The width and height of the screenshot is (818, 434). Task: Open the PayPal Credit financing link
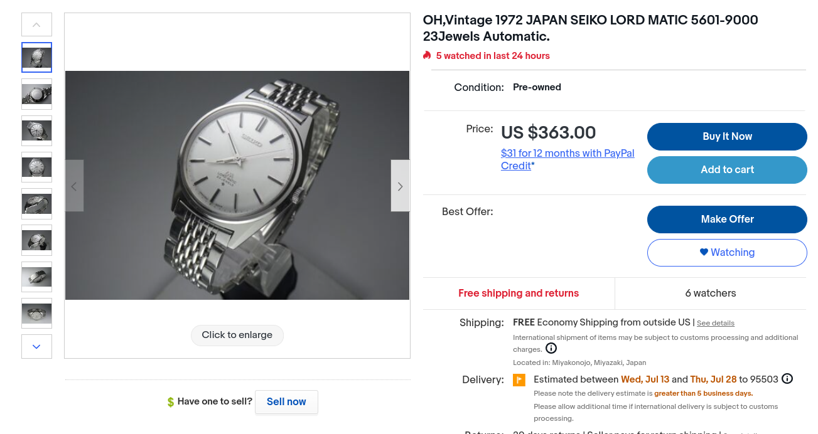567,159
